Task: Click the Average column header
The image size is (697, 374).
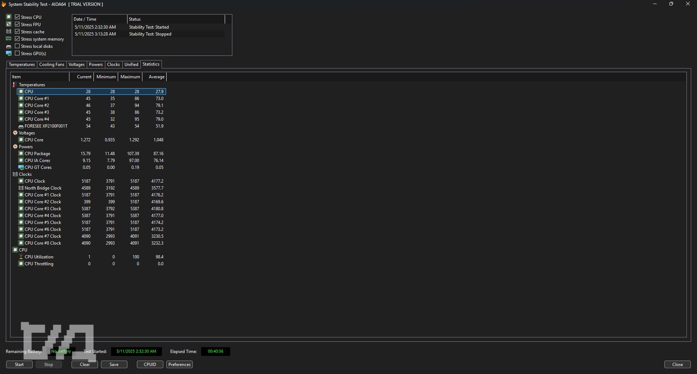Action: [x=155, y=77]
